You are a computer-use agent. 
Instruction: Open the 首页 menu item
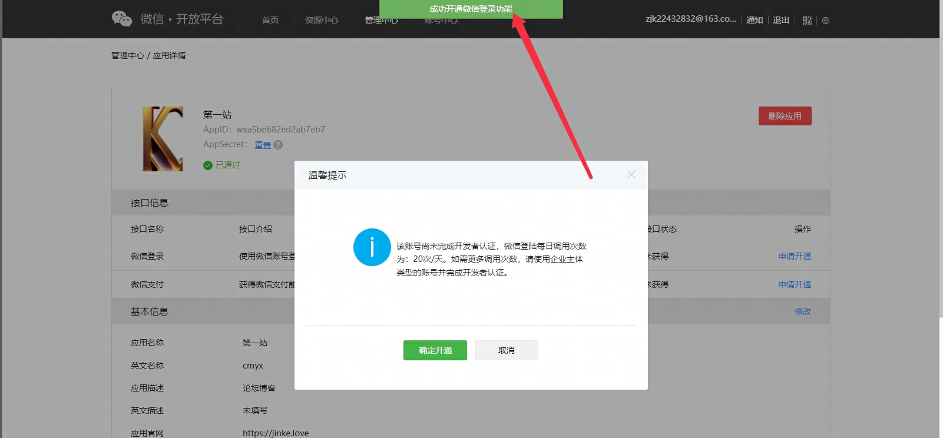[270, 20]
